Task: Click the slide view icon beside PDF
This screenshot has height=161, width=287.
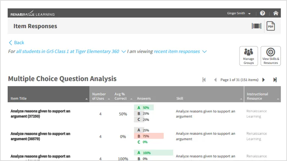Action: pyautogui.click(x=256, y=26)
